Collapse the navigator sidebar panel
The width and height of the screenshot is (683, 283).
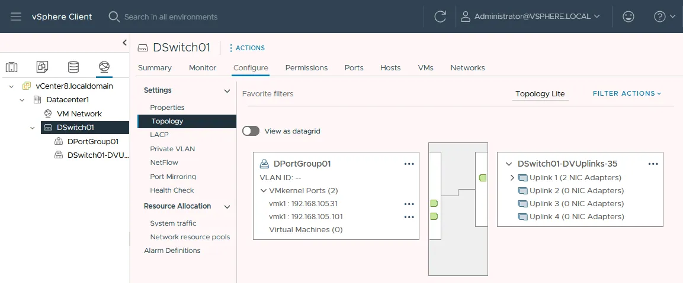[124, 43]
